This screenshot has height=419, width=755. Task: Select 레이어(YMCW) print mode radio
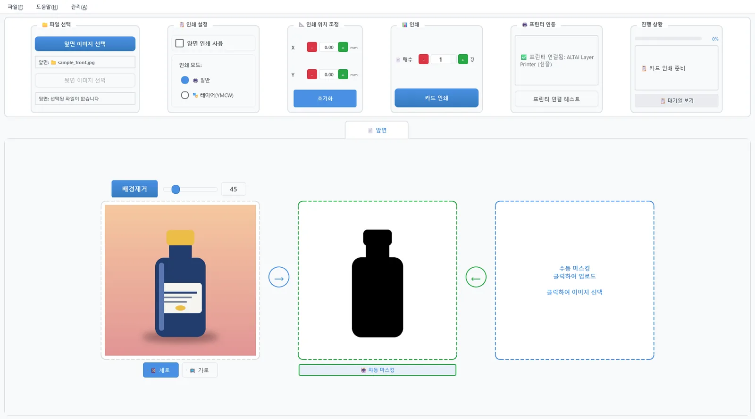pyautogui.click(x=185, y=95)
